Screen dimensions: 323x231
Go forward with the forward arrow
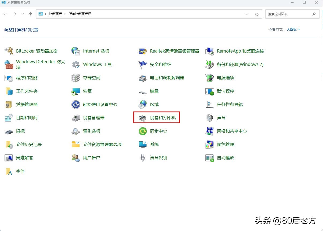14,14
